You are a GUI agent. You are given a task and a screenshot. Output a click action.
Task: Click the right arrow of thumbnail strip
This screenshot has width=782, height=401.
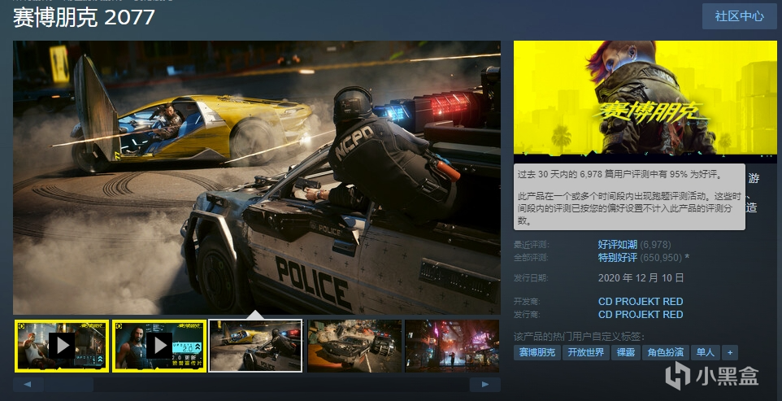pos(484,384)
